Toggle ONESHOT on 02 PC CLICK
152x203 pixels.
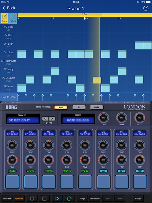pos(31,171)
